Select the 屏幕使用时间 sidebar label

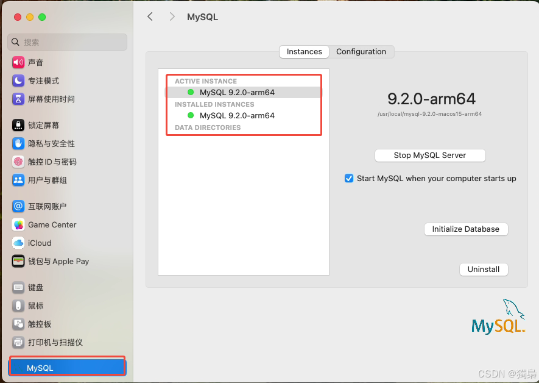[x=52, y=99]
